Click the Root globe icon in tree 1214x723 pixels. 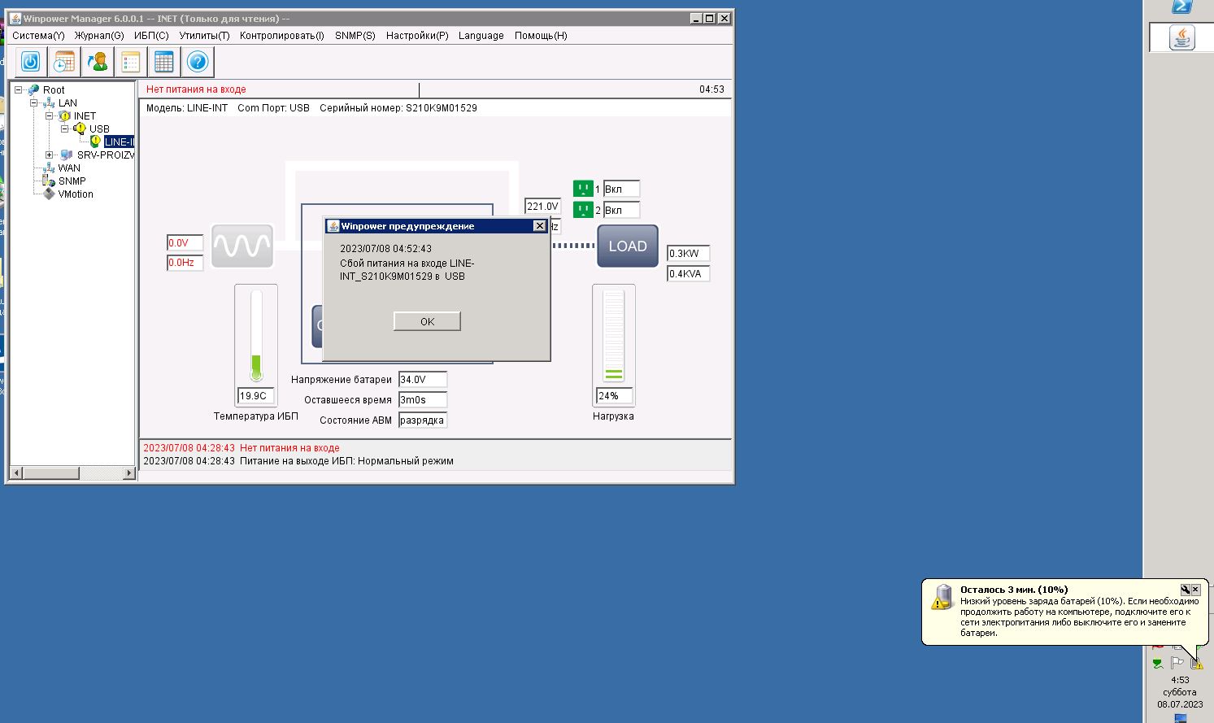tap(33, 90)
